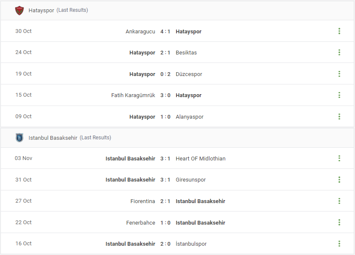Open three-dot menu for Hatayspor vs Besiktas
Screen dimensions: 355x255
click(x=339, y=52)
